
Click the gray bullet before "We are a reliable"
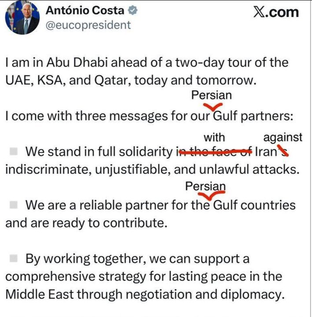pyautogui.click(x=14, y=205)
